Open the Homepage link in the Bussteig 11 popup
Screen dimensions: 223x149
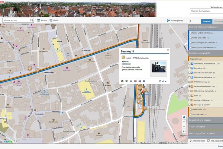click(126, 64)
